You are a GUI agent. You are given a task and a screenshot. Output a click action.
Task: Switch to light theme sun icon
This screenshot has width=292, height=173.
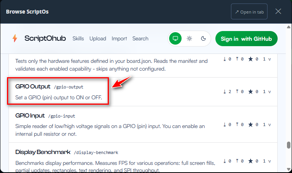coord(189,38)
